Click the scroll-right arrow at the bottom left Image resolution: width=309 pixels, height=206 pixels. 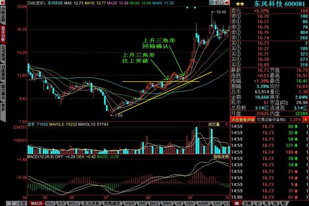point(14,203)
